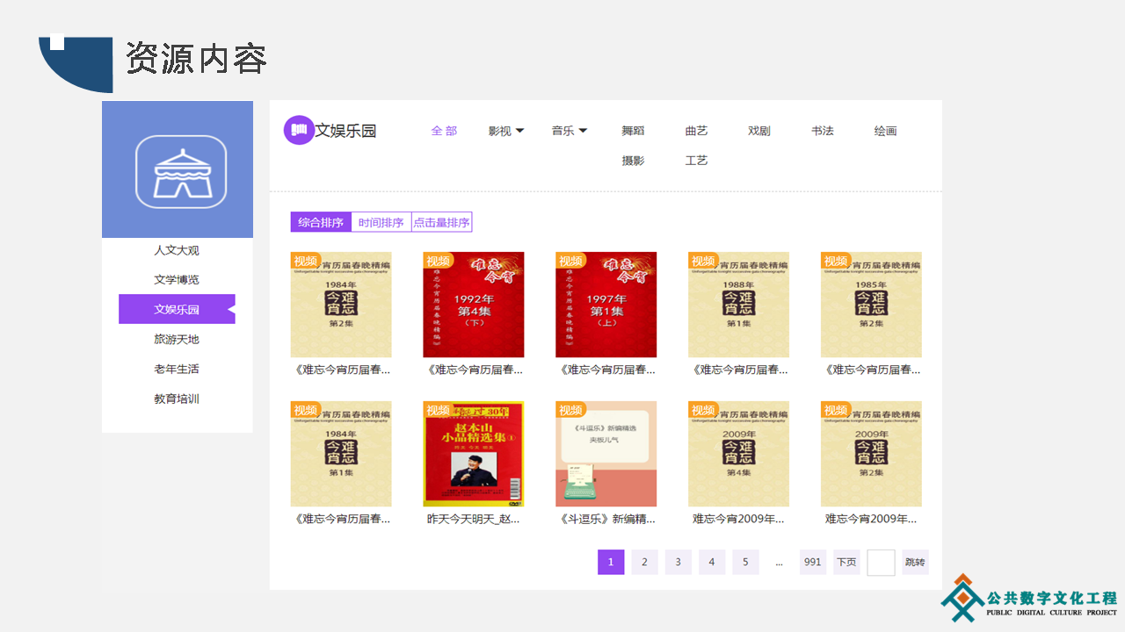Open the 2009年 第2集 video thumbnail
The width and height of the screenshot is (1125, 632).
[871, 454]
